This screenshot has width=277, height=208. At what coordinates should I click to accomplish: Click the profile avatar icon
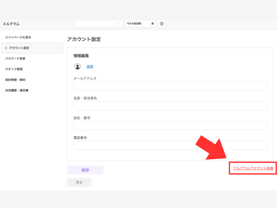click(77, 67)
